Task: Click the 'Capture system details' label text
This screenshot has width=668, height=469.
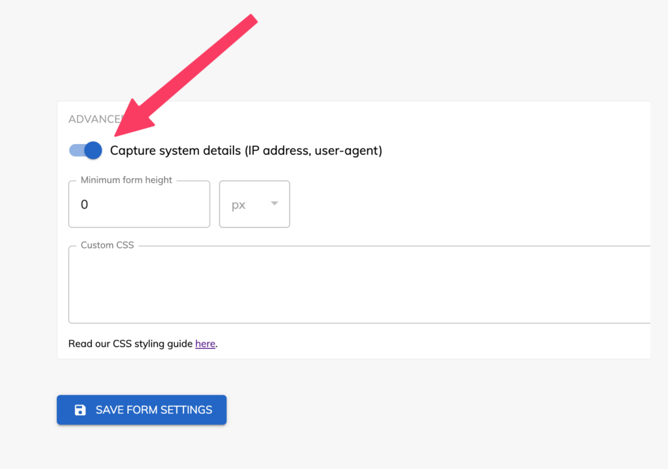Action: pos(175,151)
